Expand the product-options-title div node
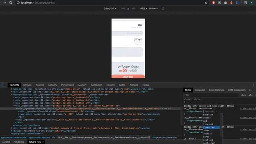Image resolution: width=256 pixels, height=144 pixels. pos(18,111)
